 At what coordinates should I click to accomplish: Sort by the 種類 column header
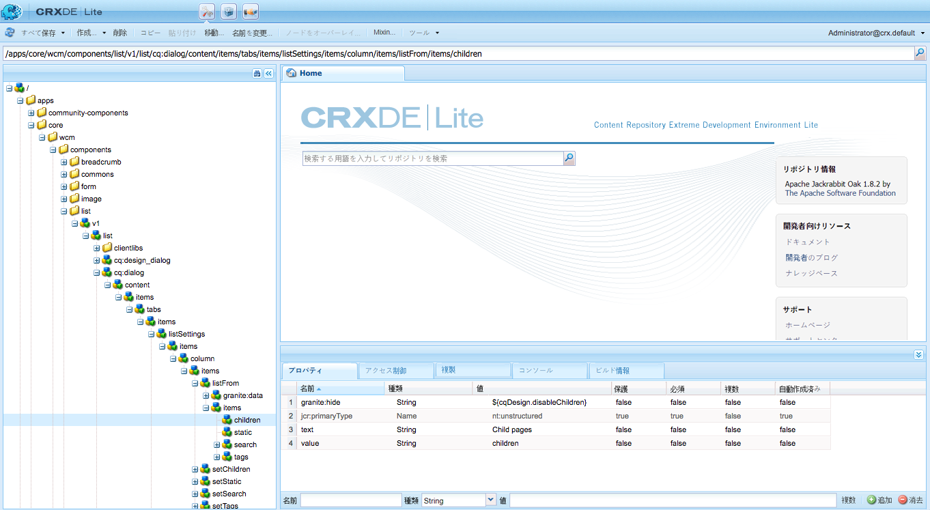click(x=429, y=388)
